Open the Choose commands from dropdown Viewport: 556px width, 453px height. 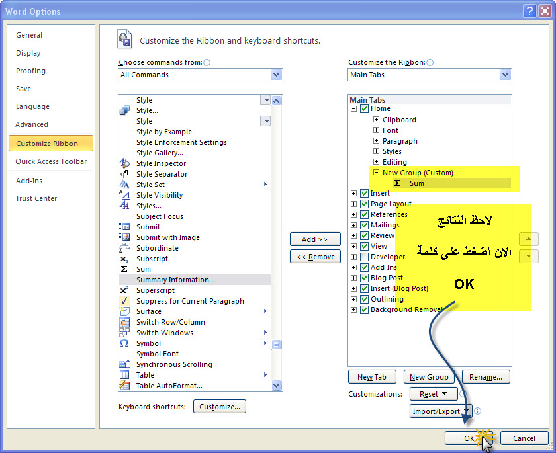coord(276,75)
